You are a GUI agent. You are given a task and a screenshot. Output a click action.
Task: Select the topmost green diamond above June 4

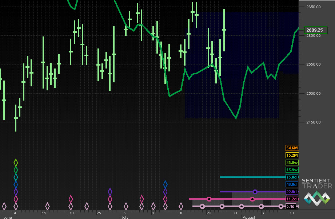coord(16,162)
